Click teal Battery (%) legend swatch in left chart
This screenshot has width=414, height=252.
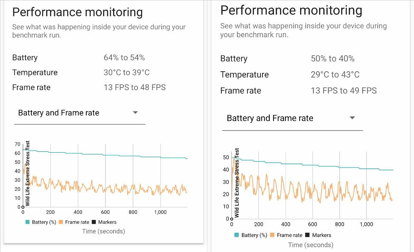click(28, 222)
